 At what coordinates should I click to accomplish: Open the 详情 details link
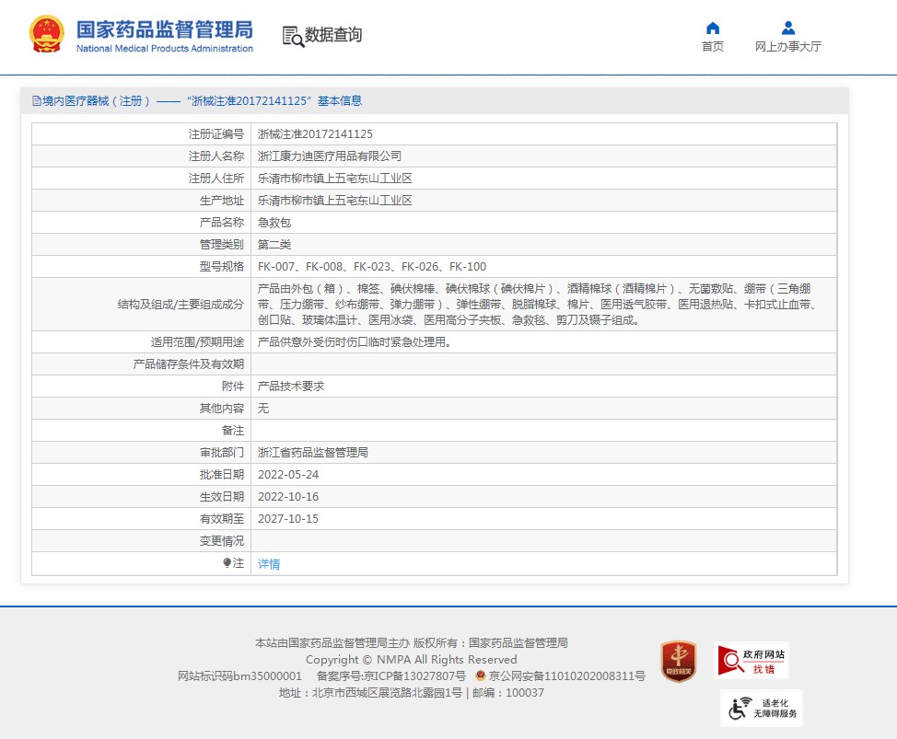[x=269, y=564]
